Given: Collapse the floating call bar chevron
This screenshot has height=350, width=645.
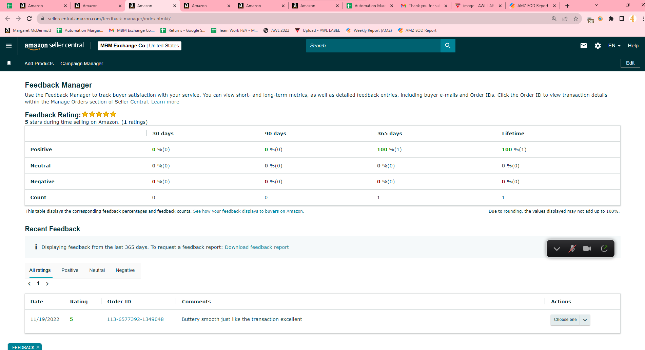Looking at the screenshot, I should pos(556,249).
